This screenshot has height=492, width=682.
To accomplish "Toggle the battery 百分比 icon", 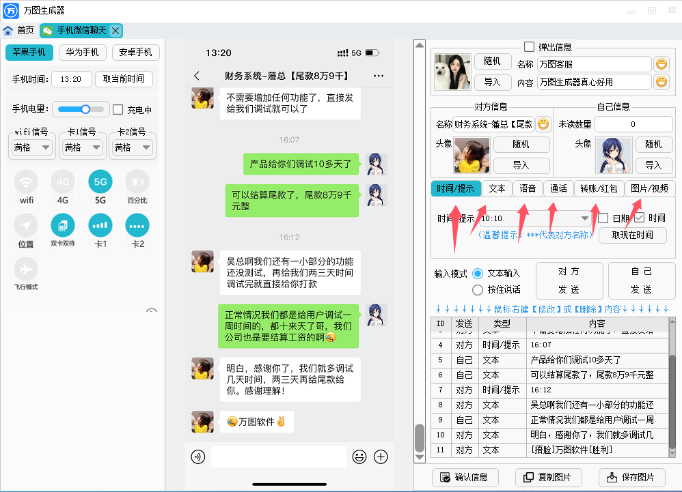I will (137, 182).
